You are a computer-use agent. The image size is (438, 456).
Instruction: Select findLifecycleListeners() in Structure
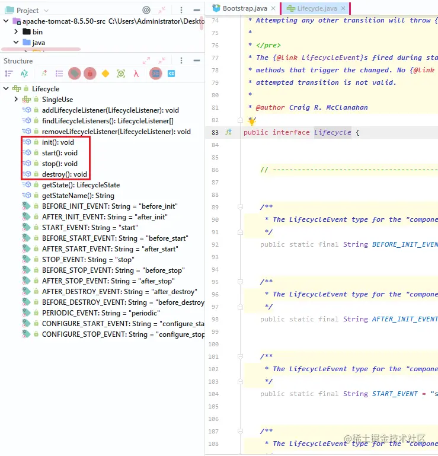click(x=107, y=121)
